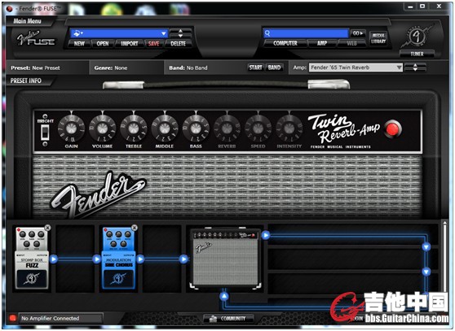The width and height of the screenshot is (455, 331).
Task: Click the Gain knob
Action: (x=72, y=128)
